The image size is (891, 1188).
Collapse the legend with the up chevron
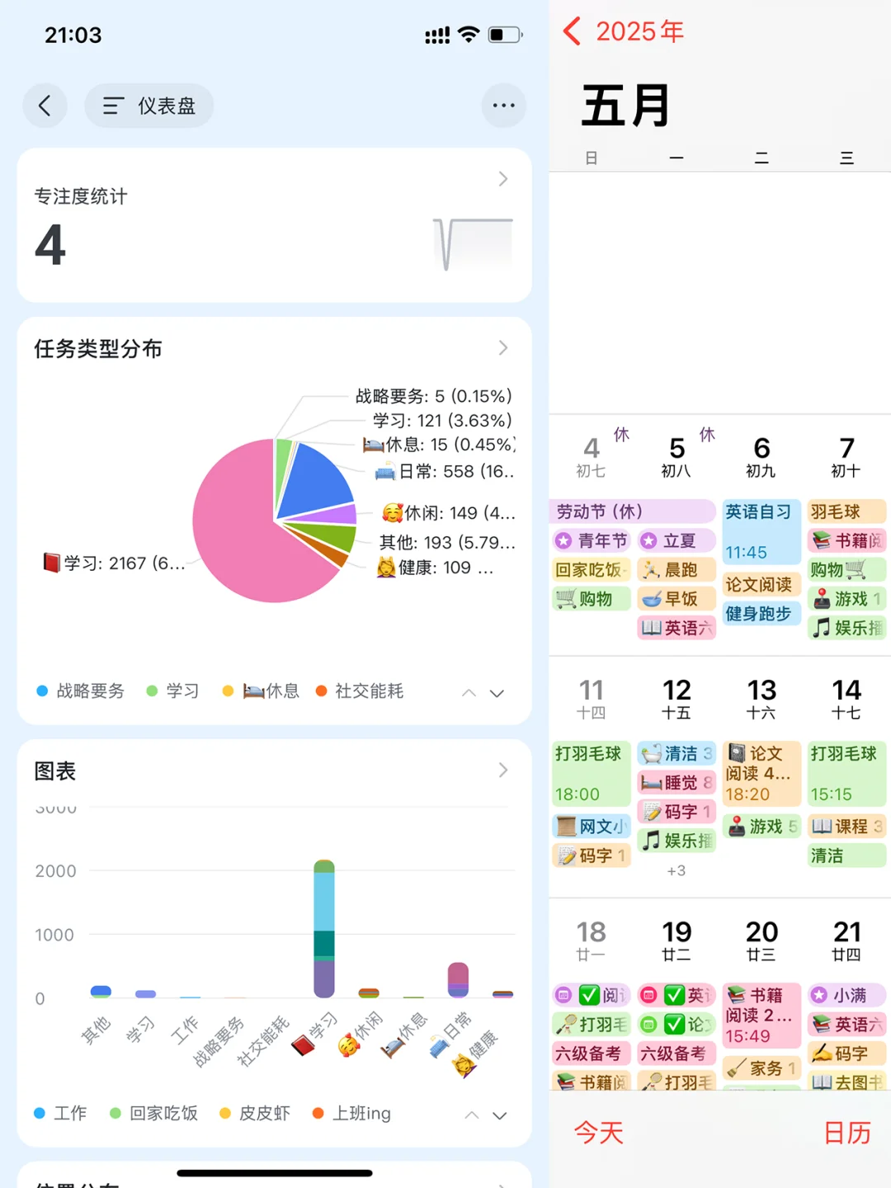pyautogui.click(x=469, y=693)
